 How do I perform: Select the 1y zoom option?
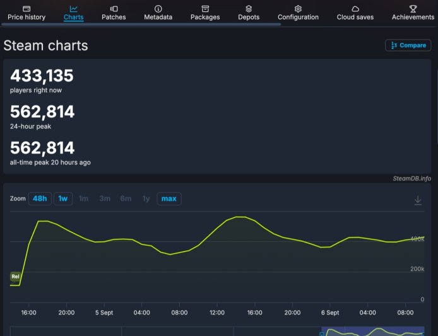(x=146, y=199)
